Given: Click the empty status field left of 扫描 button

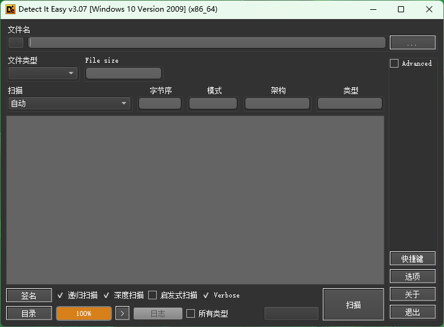Looking at the screenshot, I should [x=291, y=313].
